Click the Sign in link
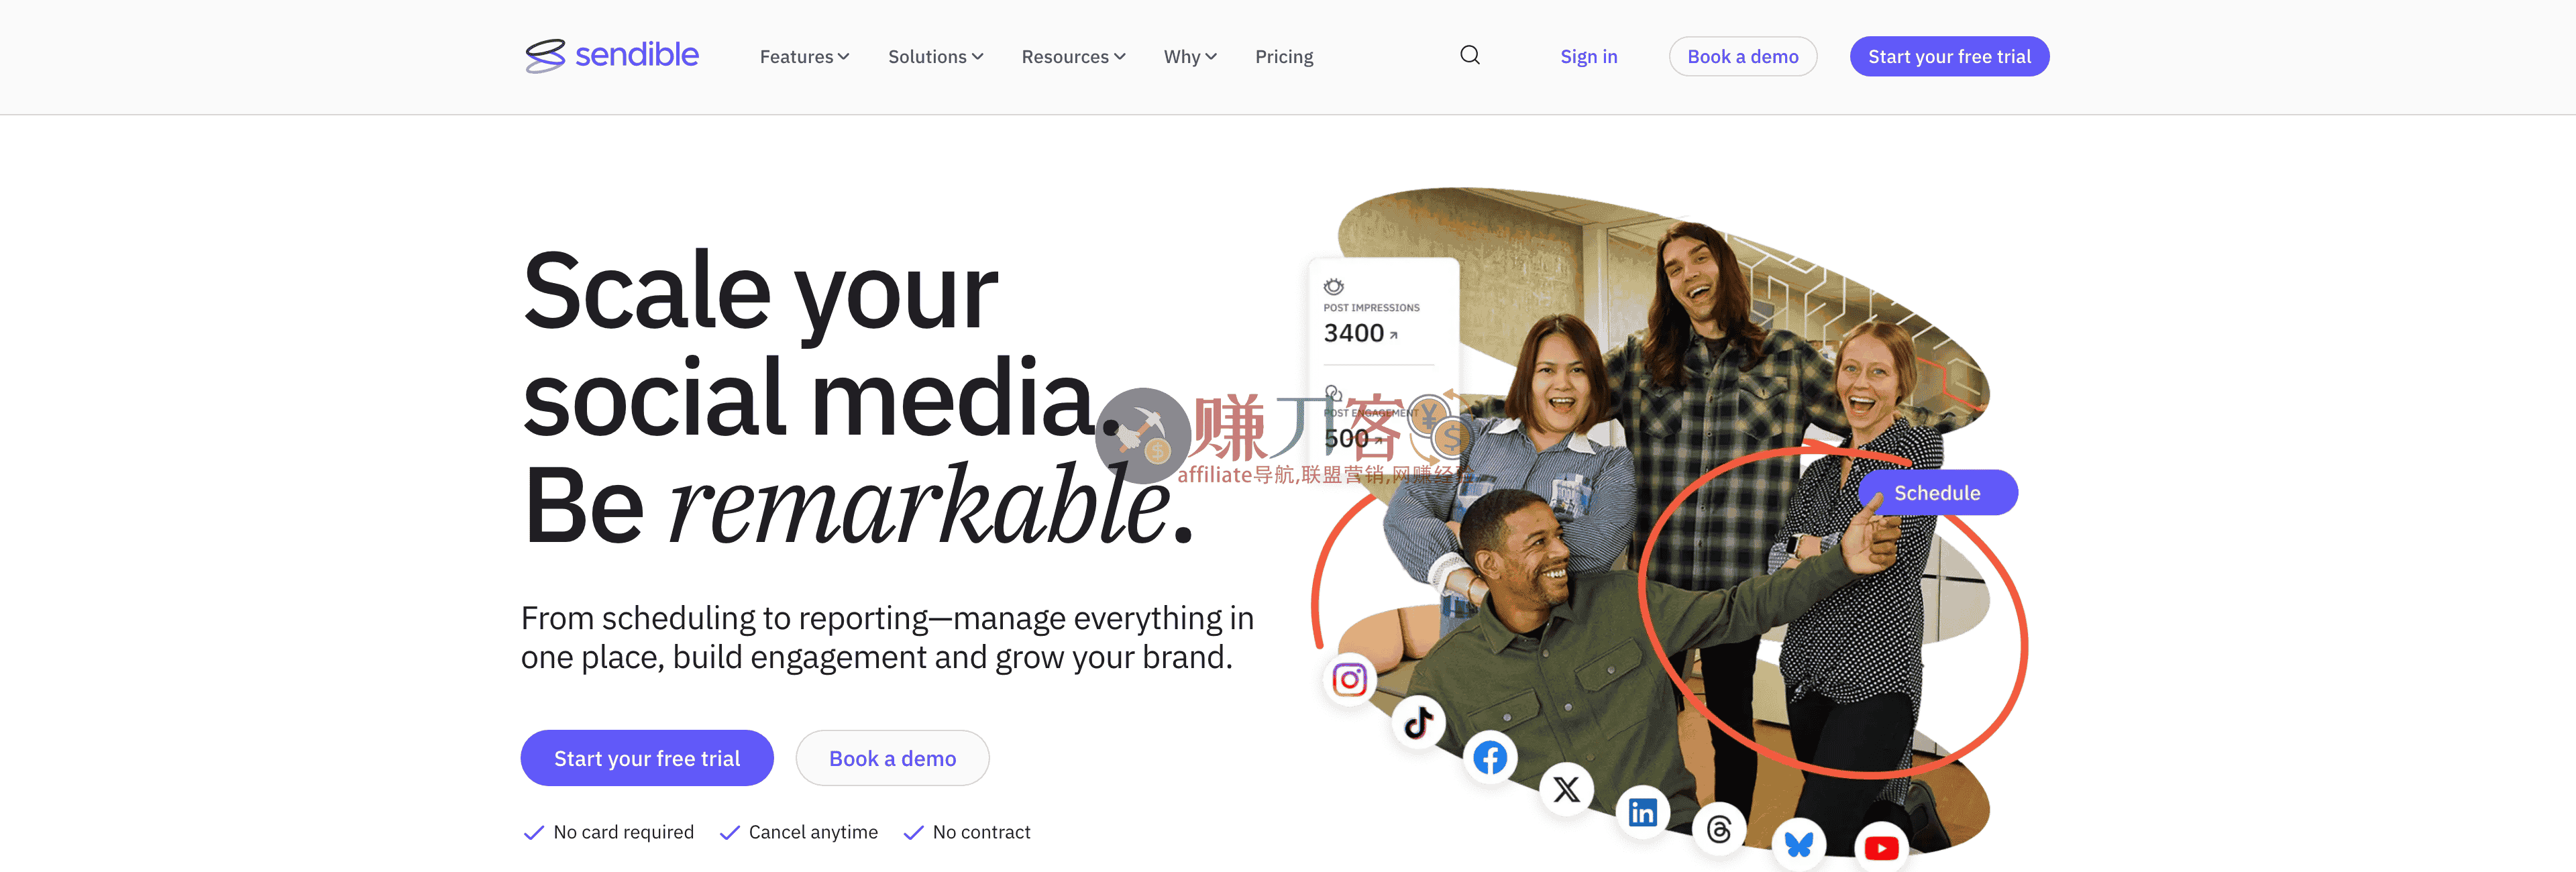Viewport: 2576px width, 872px height. (x=1588, y=57)
